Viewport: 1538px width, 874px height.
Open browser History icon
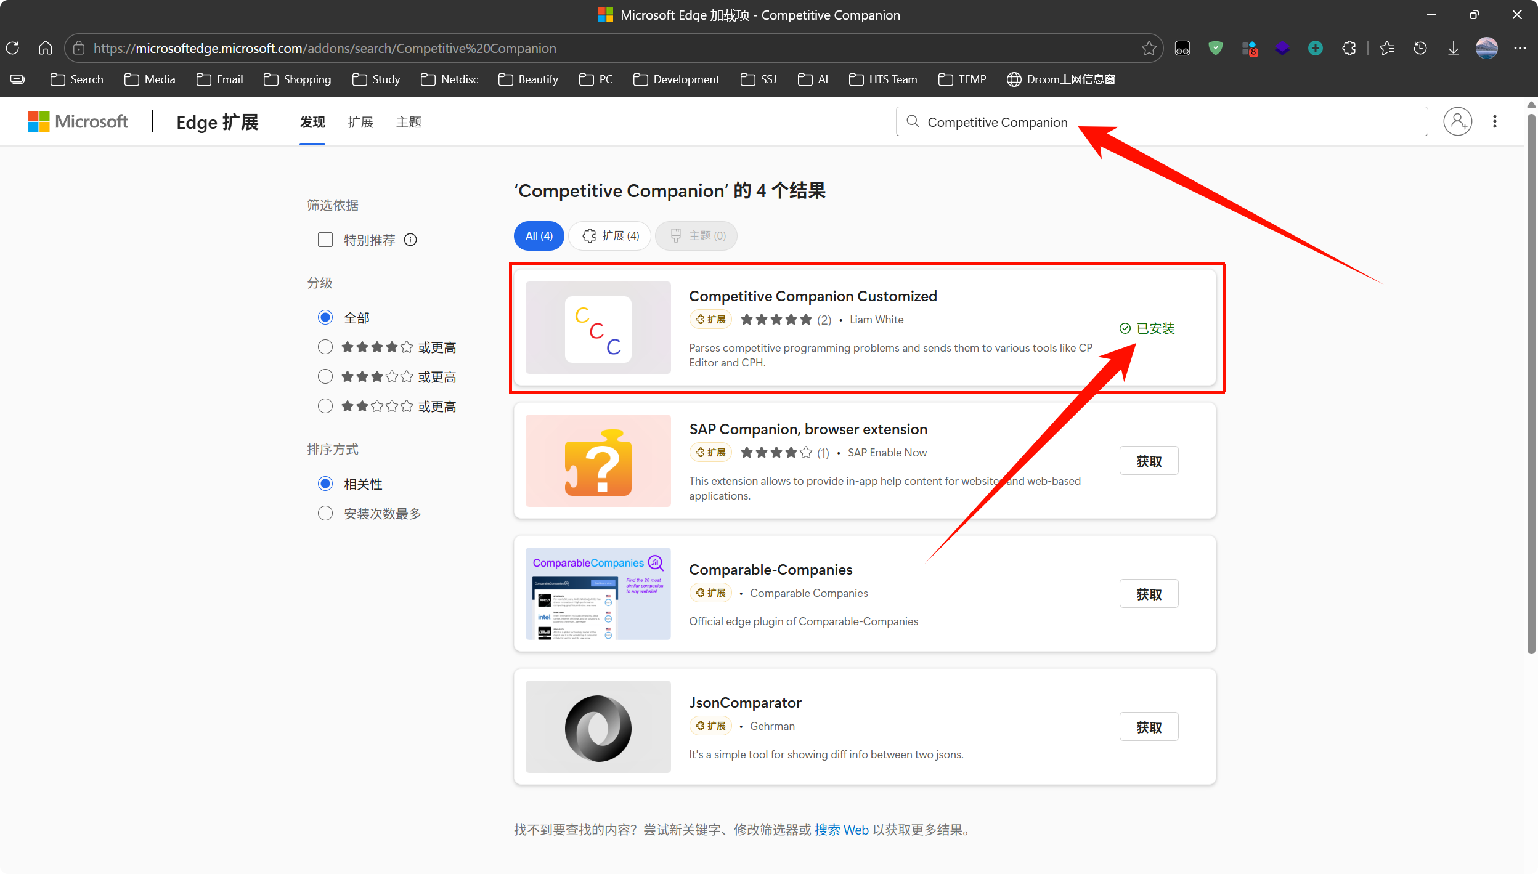click(x=1420, y=48)
